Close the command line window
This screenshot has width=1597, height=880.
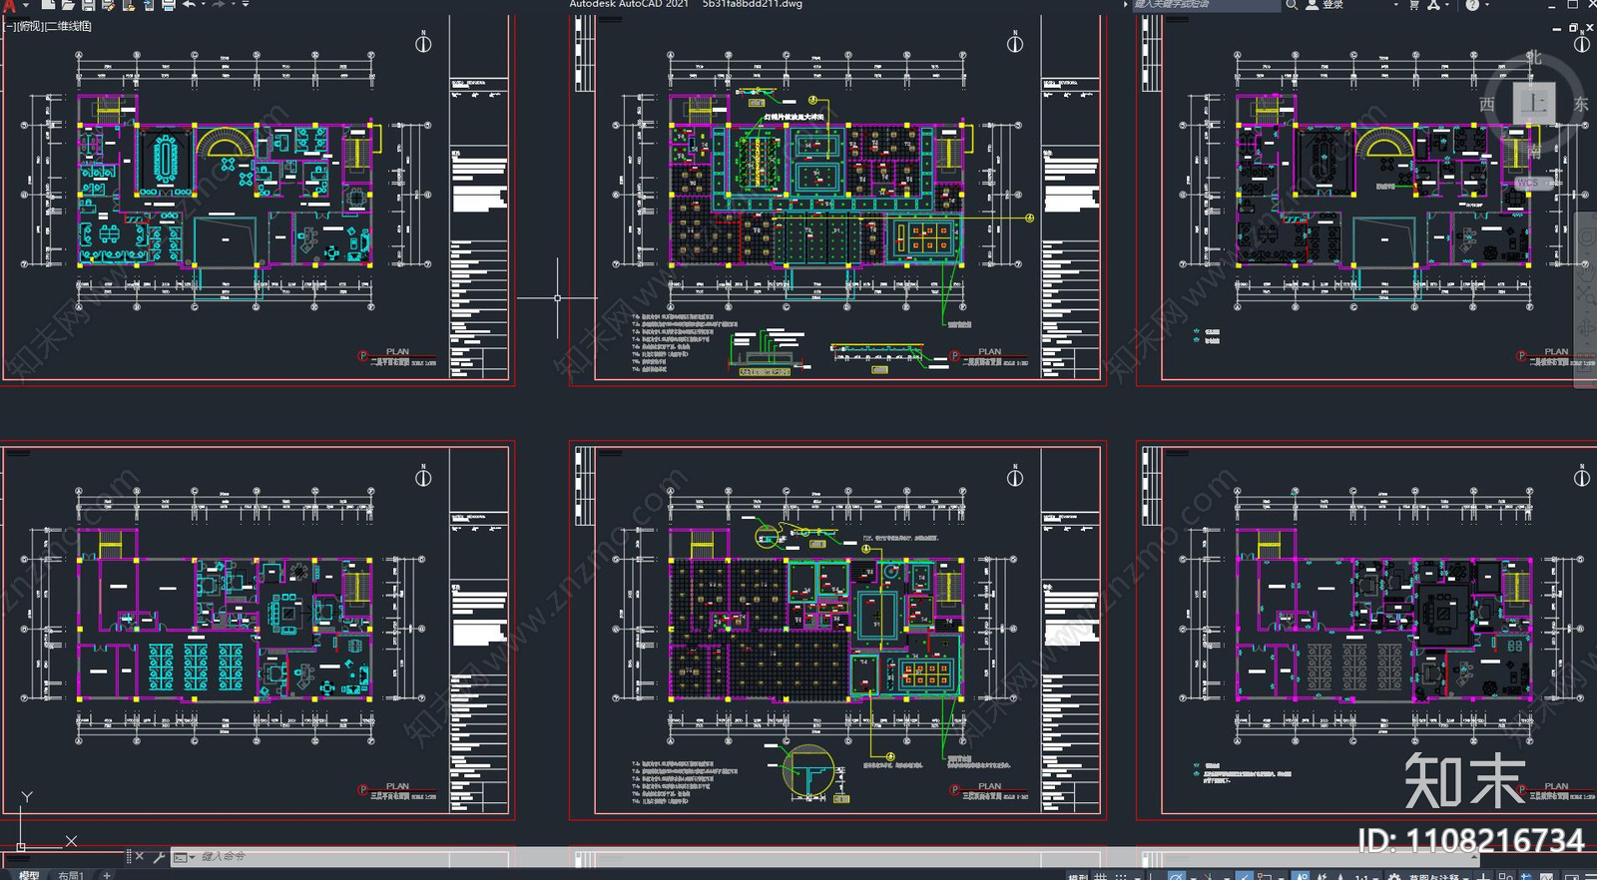139,856
